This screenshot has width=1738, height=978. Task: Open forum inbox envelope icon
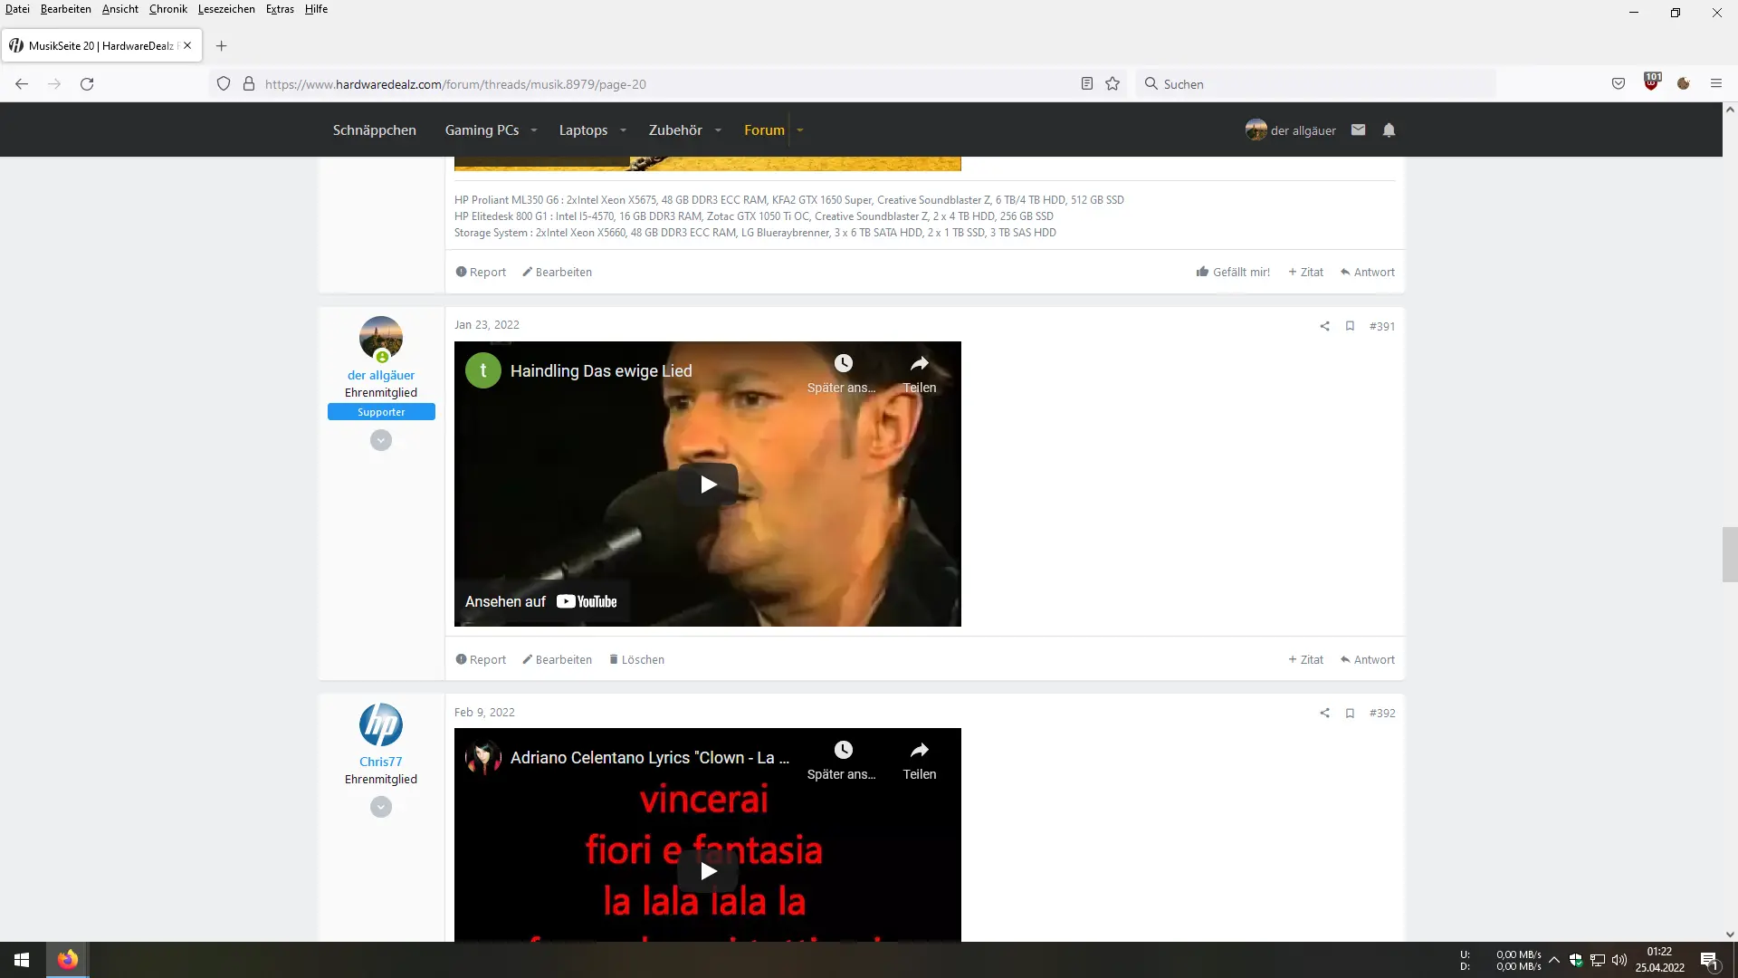click(1358, 130)
